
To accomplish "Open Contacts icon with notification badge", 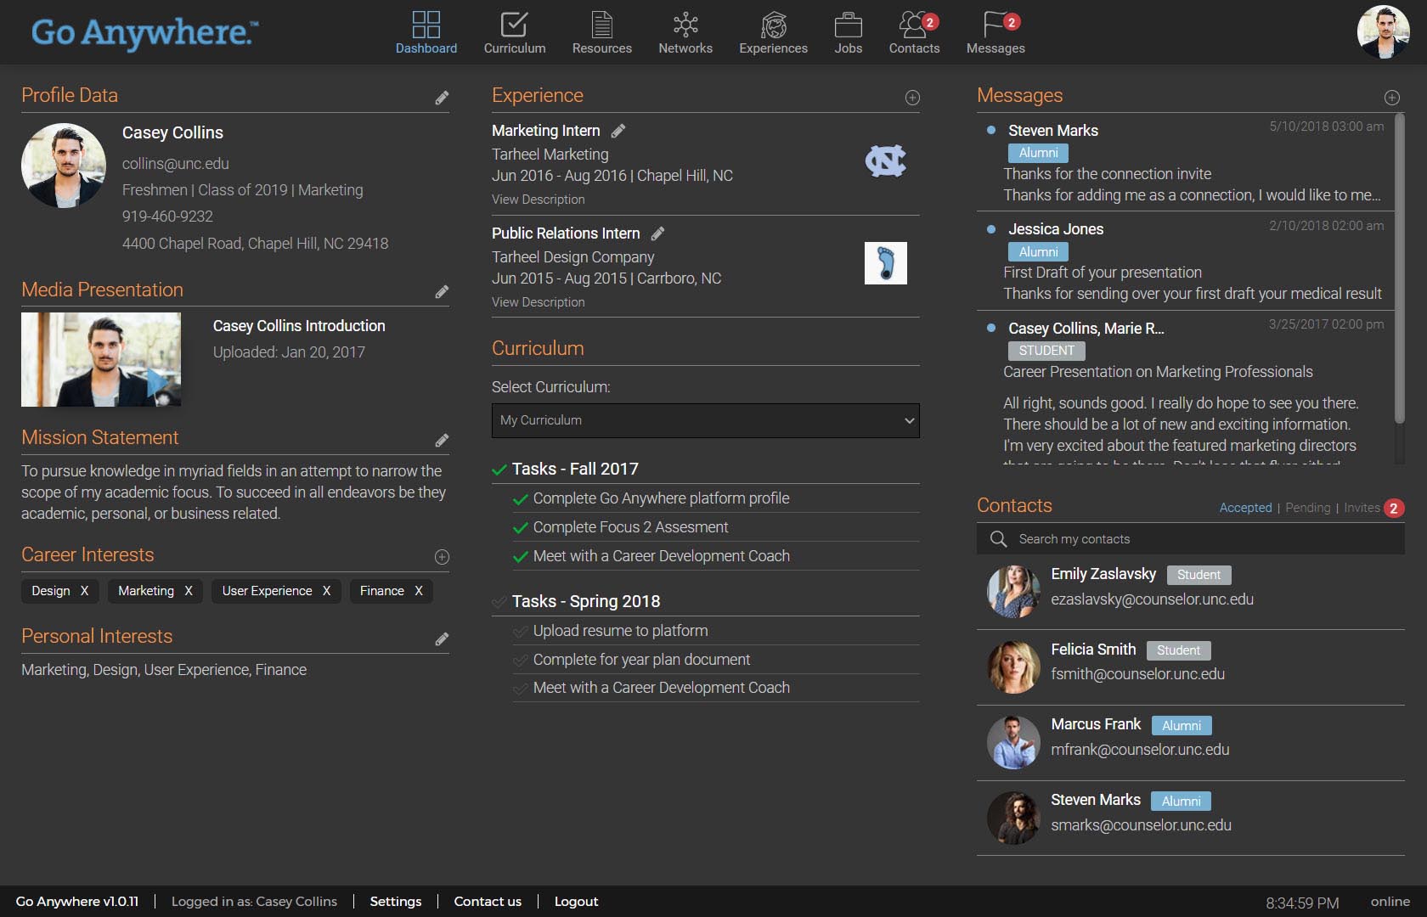I will click(x=913, y=25).
